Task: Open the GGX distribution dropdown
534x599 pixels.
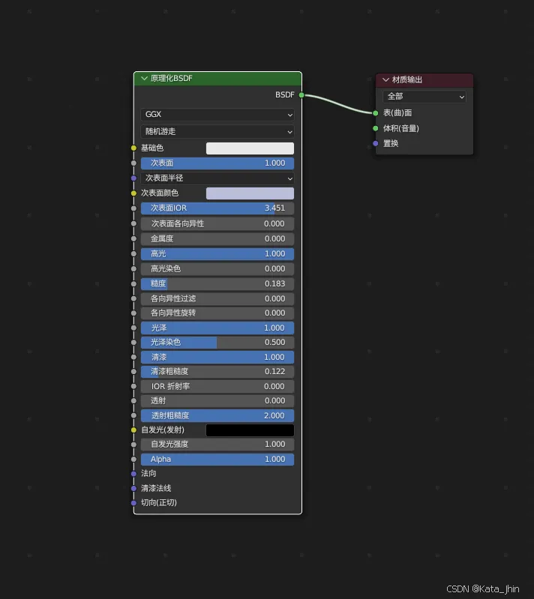Action: (x=217, y=115)
